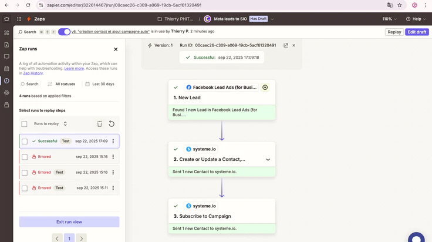Open the Learn more link

pyautogui.click(x=74, y=68)
